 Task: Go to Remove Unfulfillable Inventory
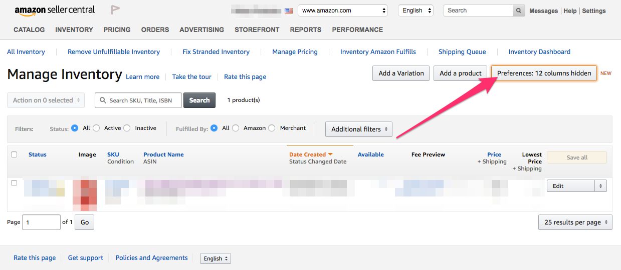tap(114, 51)
